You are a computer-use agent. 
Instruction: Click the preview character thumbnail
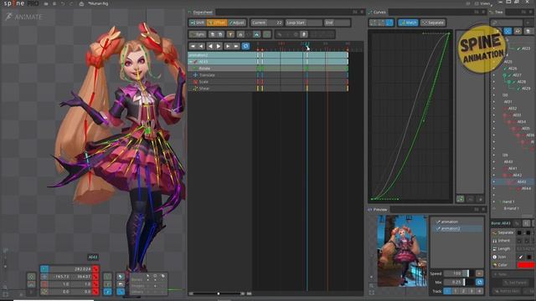click(x=402, y=251)
